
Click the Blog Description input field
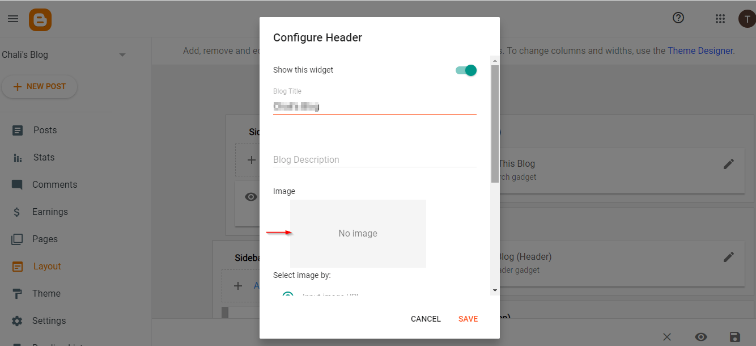[375, 160]
